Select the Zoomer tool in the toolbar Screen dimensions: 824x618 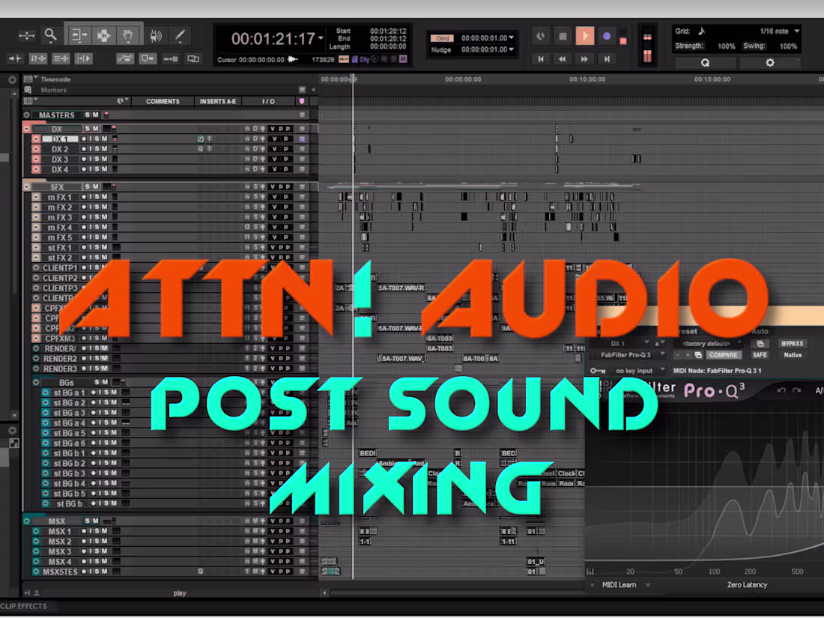pyautogui.click(x=50, y=35)
